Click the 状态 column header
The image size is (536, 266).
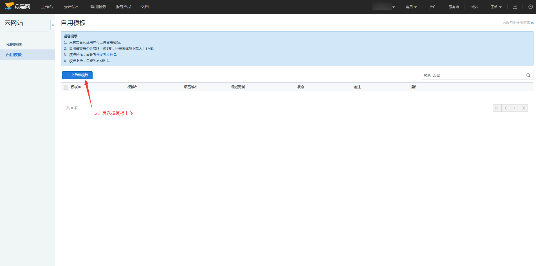click(301, 87)
